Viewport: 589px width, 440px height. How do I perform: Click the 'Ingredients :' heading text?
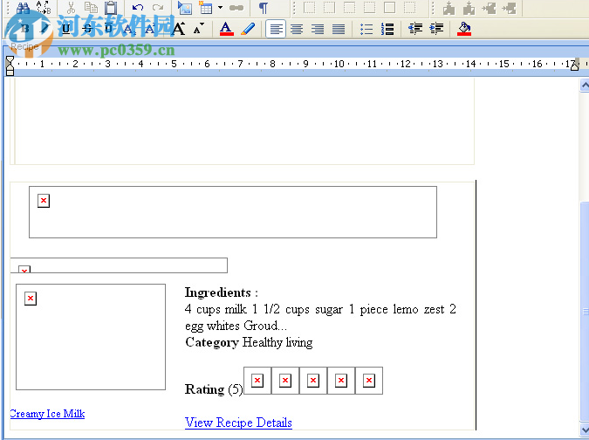[x=222, y=292]
